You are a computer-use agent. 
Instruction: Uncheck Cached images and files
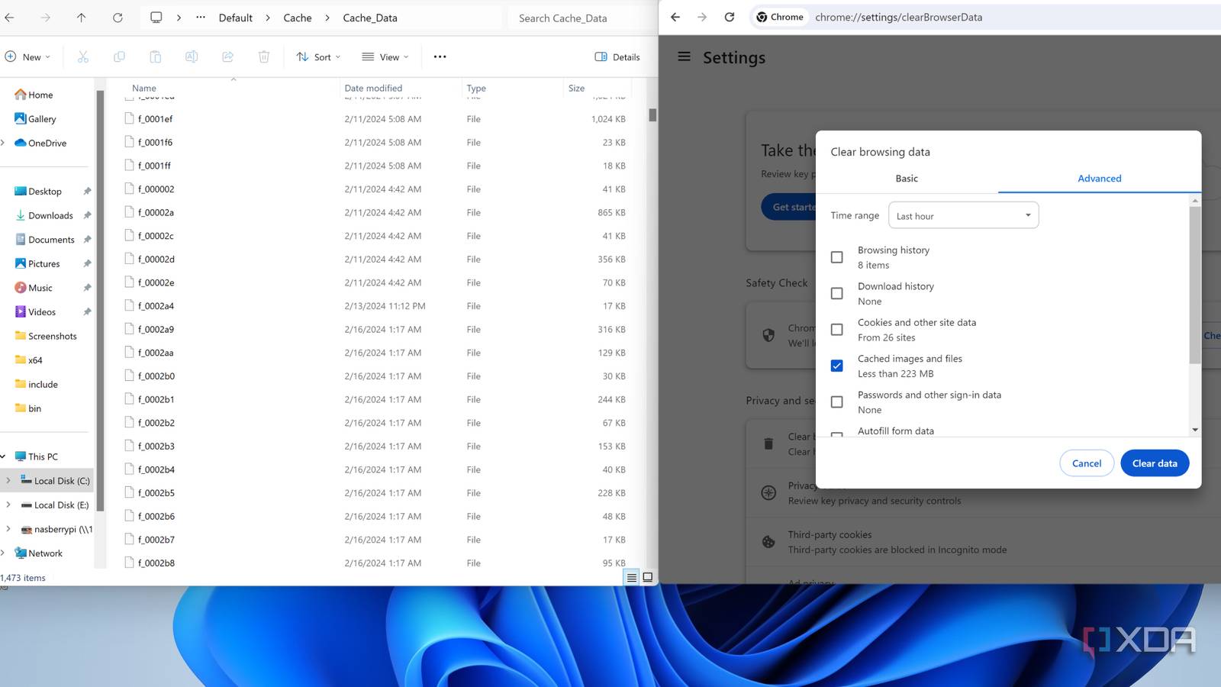coord(837,366)
